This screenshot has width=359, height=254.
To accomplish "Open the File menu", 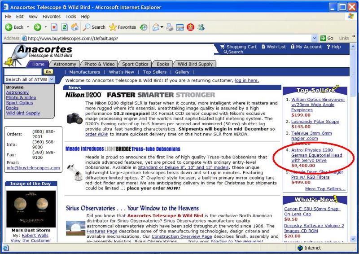I will (x=8, y=17).
